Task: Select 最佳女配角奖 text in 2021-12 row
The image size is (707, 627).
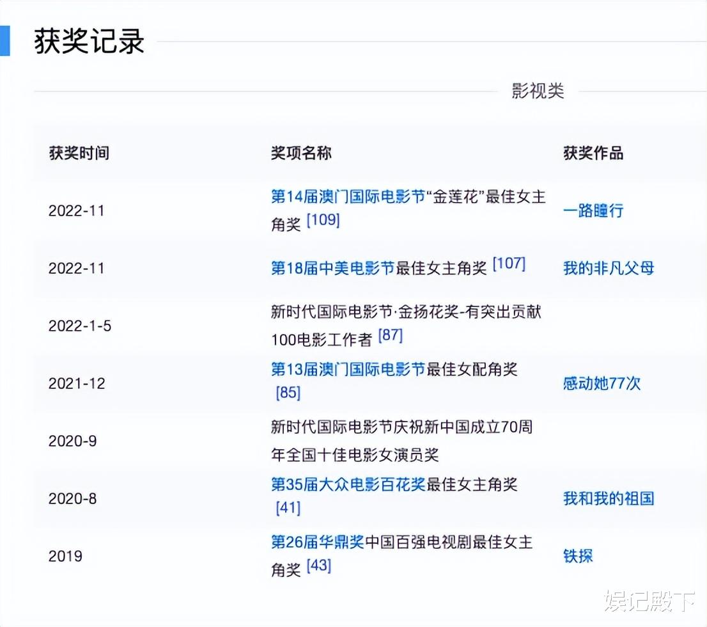Action: (472, 369)
